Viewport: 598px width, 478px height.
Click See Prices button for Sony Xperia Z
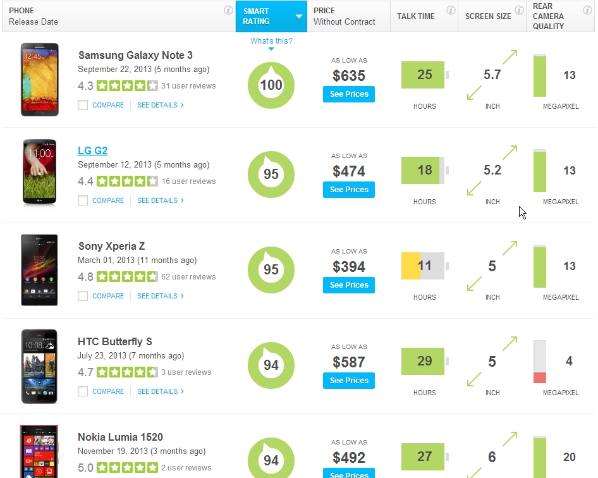pos(349,285)
